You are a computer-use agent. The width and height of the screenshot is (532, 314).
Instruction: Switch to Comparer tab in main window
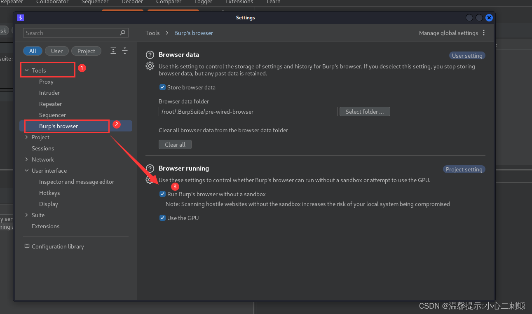(169, 2)
